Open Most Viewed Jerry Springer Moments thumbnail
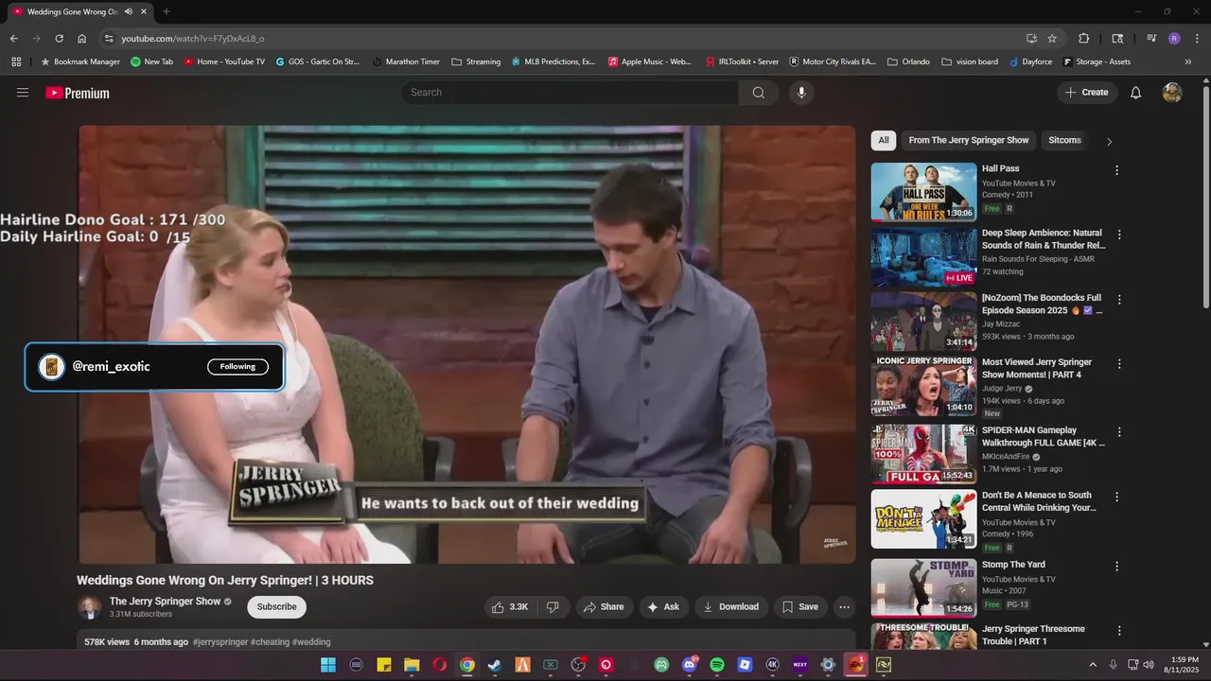 (x=923, y=386)
